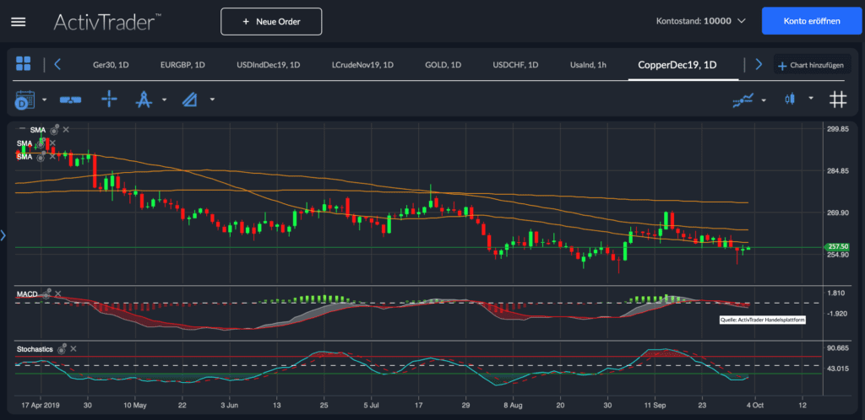Collapse legend using dash before top SMA
This screenshot has height=420, width=865.
click(x=22, y=128)
